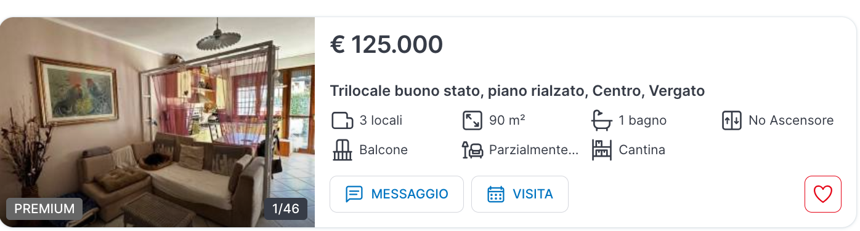Click the PREMIUM badge on photo
Viewport: 860px width, 231px height.
pos(44,209)
